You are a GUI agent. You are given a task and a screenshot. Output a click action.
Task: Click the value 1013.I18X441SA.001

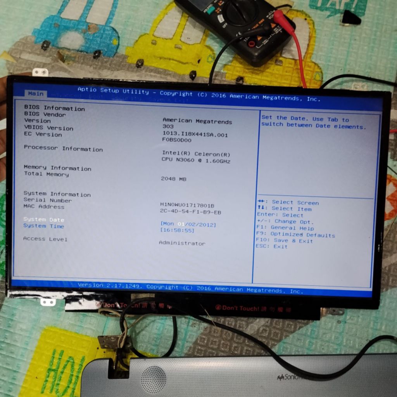point(195,134)
